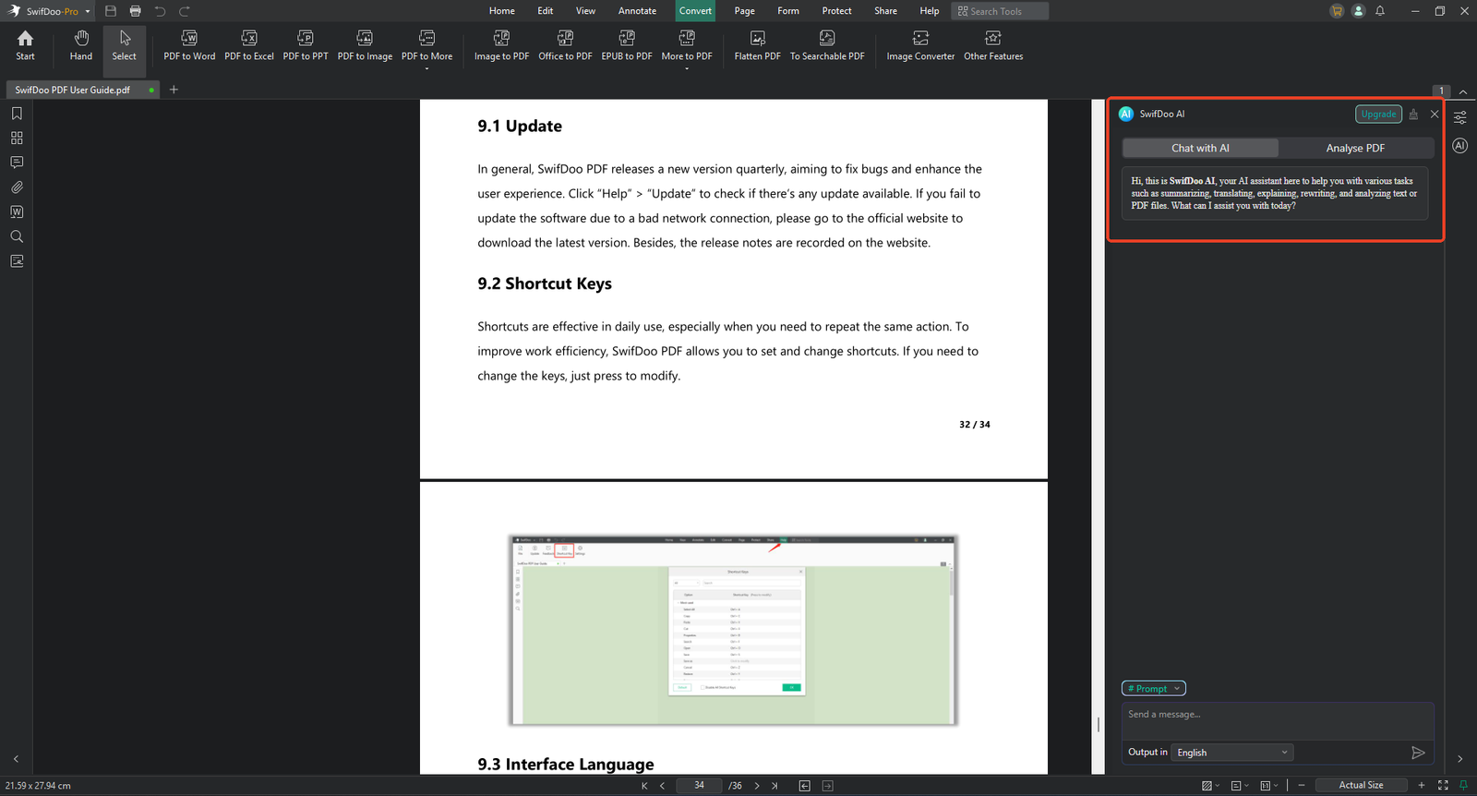The image size is (1477, 796).
Task: Open the search sidebar panel
Action: pyautogui.click(x=17, y=236)
